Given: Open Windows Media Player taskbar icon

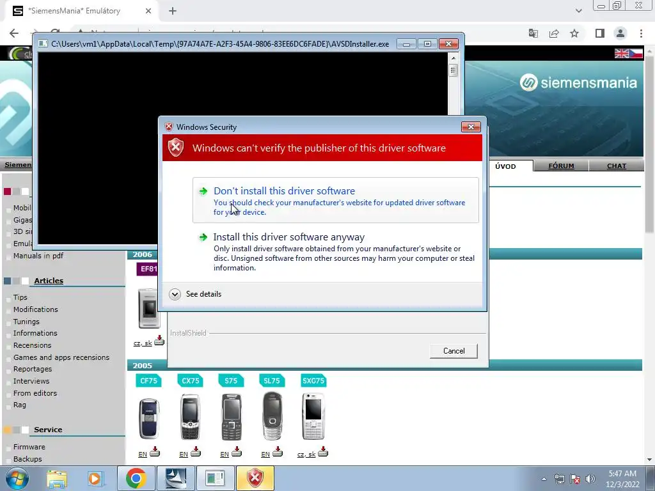Looking at the screenshot, I should (x=95, y=478).
